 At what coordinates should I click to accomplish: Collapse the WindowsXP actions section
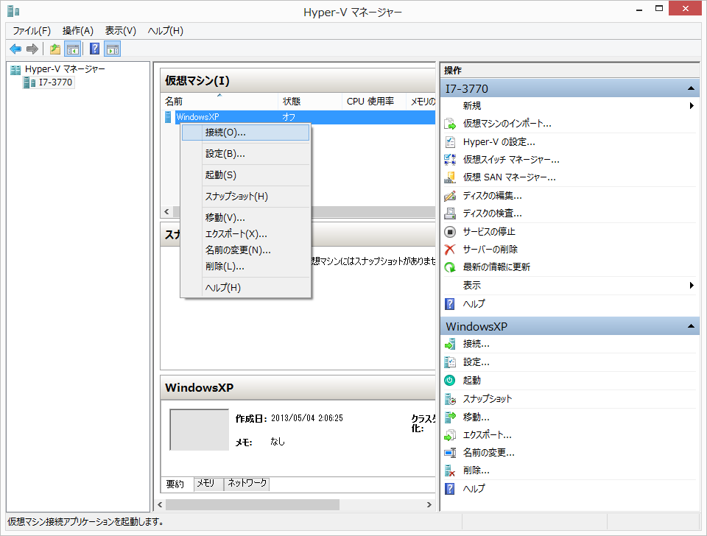(x=691, y=326)
